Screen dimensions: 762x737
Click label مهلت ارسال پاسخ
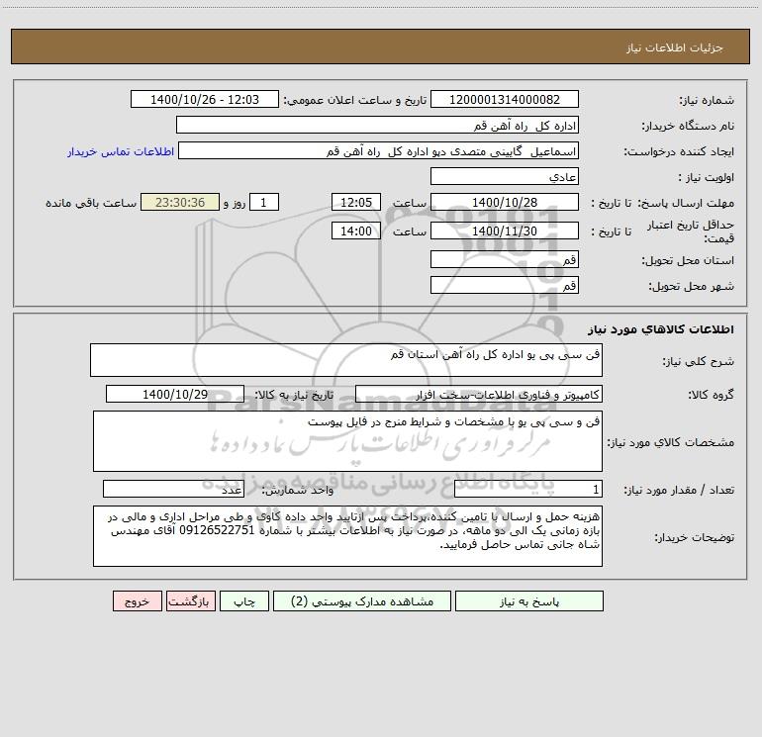tap(685, 203)
